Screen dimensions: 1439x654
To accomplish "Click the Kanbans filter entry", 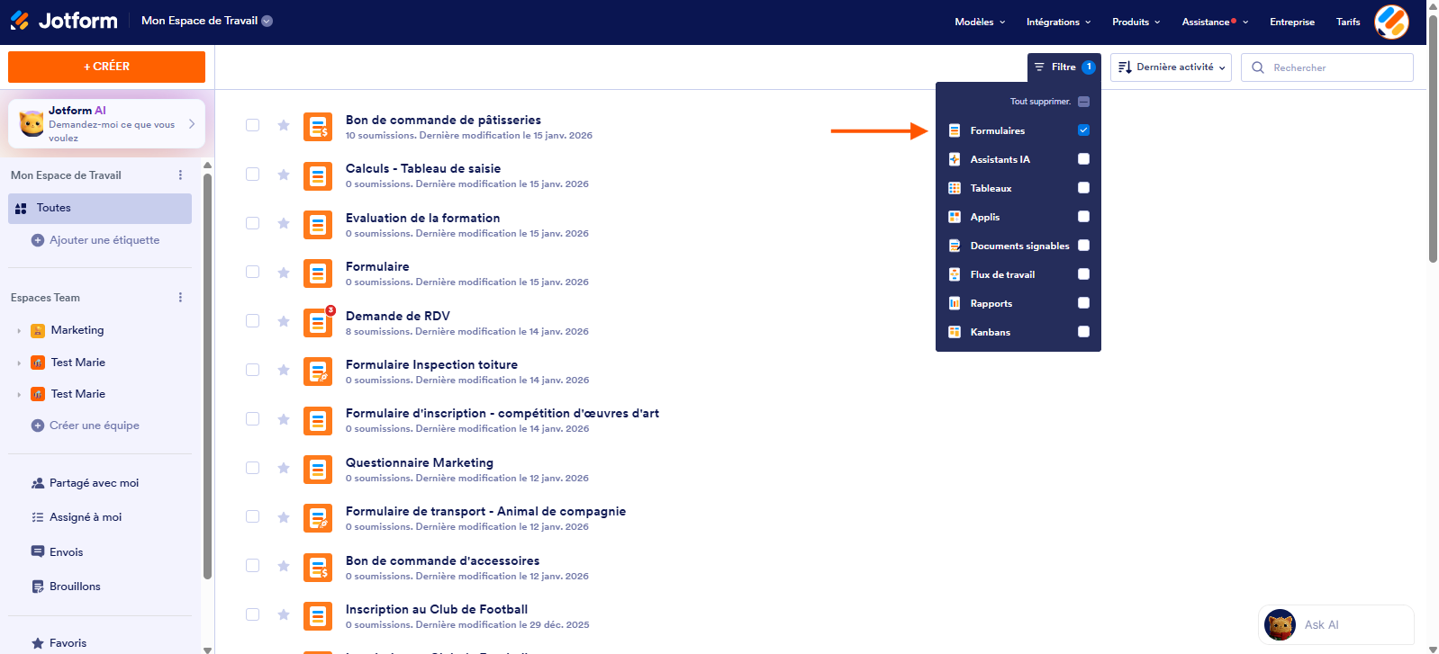I will (x=1018, y=332).
